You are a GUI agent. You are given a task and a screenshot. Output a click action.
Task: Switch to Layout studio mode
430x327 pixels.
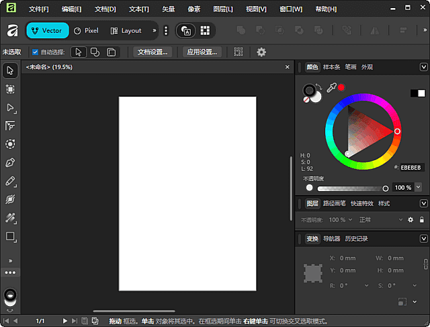(126, 30)
